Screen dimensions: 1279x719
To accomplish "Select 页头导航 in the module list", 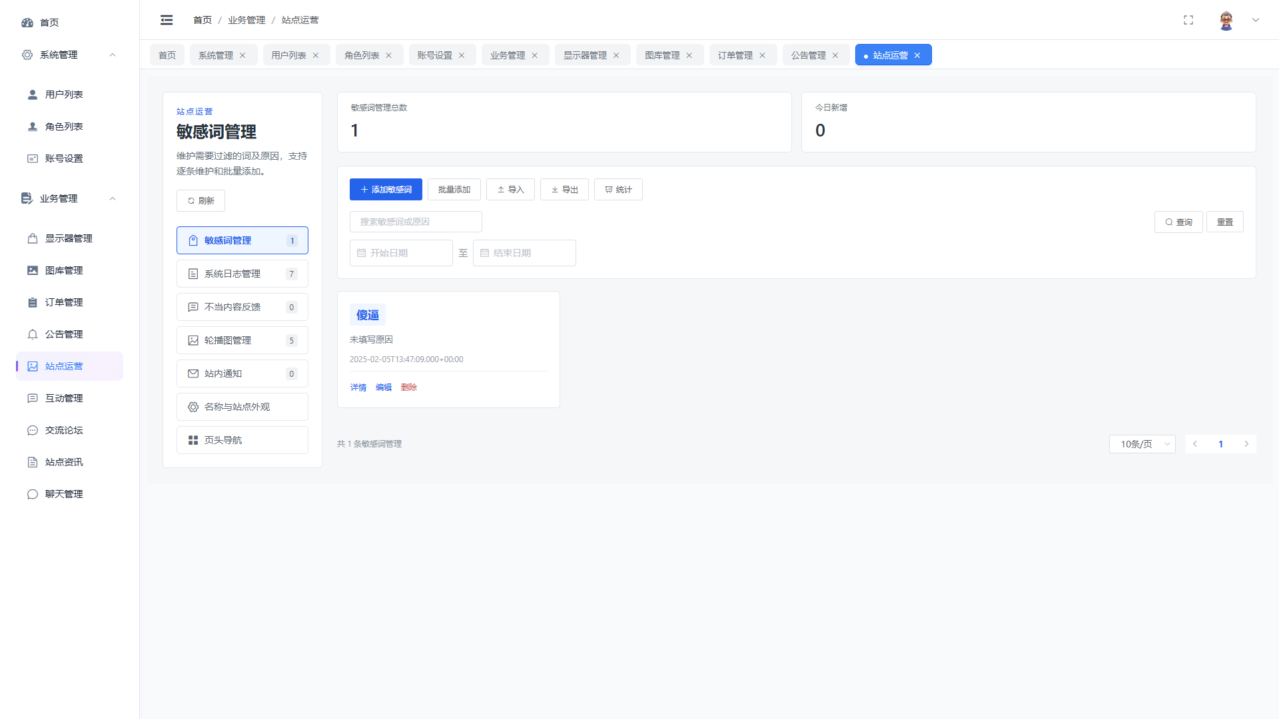I will click(242, 440).
